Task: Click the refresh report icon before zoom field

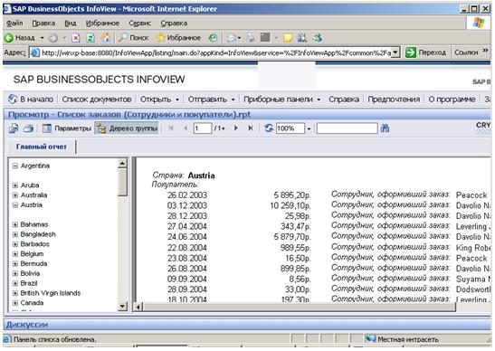Action: pyautogui.click(x=269, y=128)
